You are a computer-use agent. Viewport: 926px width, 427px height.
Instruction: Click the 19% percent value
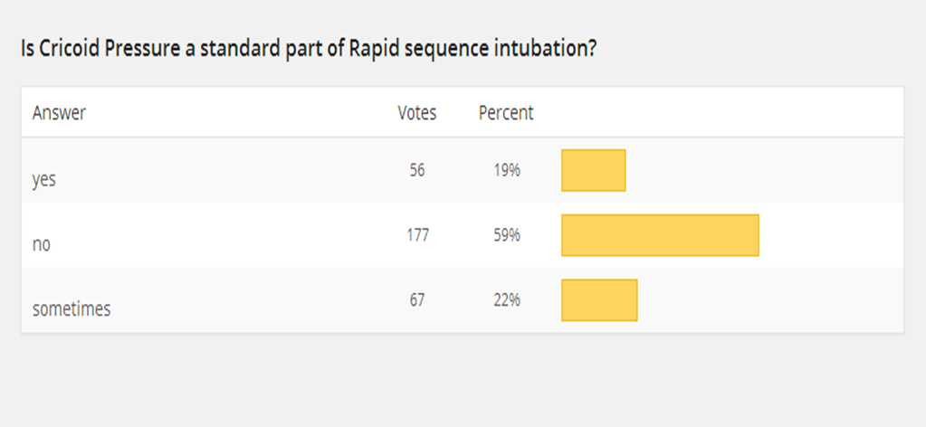(506, 169)
